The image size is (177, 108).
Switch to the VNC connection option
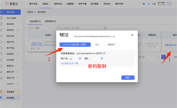point(97,45)
